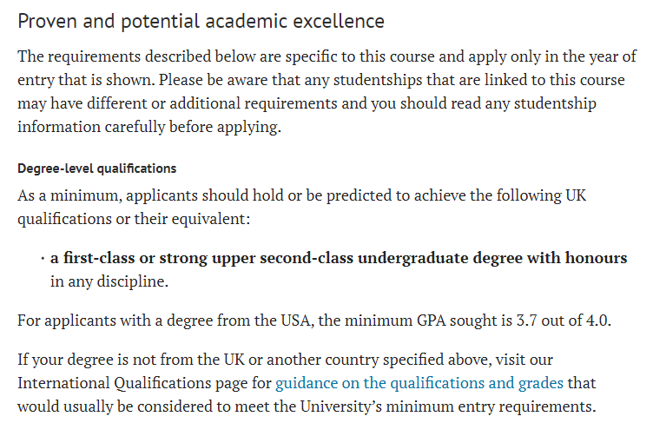Click the bullet point marker before first-class

click(43, 259)
